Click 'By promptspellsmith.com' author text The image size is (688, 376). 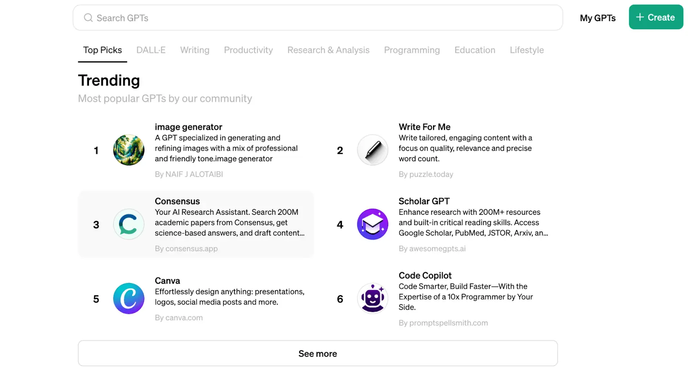tap(443, 323)
